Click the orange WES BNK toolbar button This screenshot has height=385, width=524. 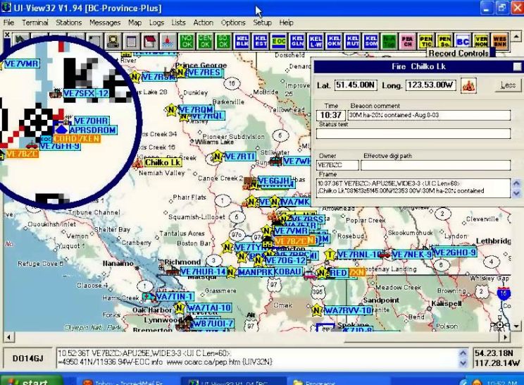[x=499, y=42]
